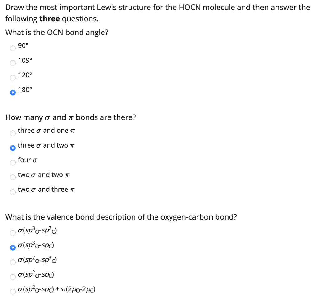The height and width of the screenshot is (296, 321).
Task: Choose 120° as the OCN bond angle
Action: pyautogui.click(x=13, y=78)
